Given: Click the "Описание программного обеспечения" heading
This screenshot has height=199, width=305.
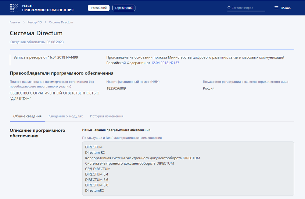Looking at the screenshot, I should [37, 133].
